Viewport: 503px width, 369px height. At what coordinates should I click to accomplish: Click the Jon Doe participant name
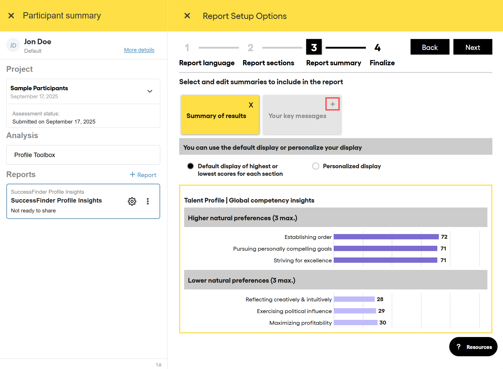point(38,42)
